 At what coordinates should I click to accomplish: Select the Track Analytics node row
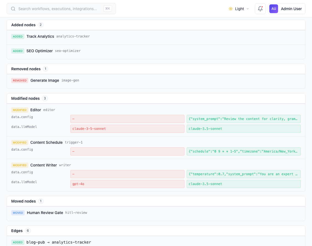pos(156,37)
